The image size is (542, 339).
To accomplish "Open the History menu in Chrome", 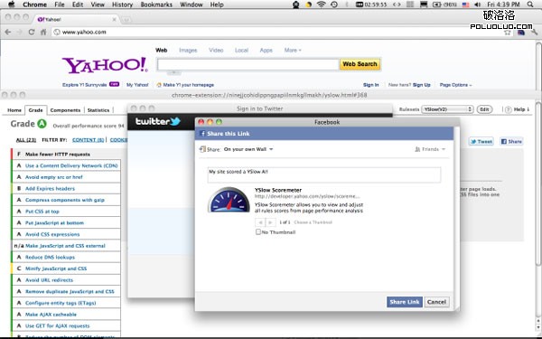I will 122,5.
